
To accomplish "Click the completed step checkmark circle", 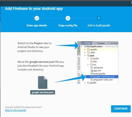I will (37, 18).
